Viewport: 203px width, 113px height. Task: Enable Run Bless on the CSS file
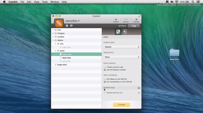click(105, 79)
